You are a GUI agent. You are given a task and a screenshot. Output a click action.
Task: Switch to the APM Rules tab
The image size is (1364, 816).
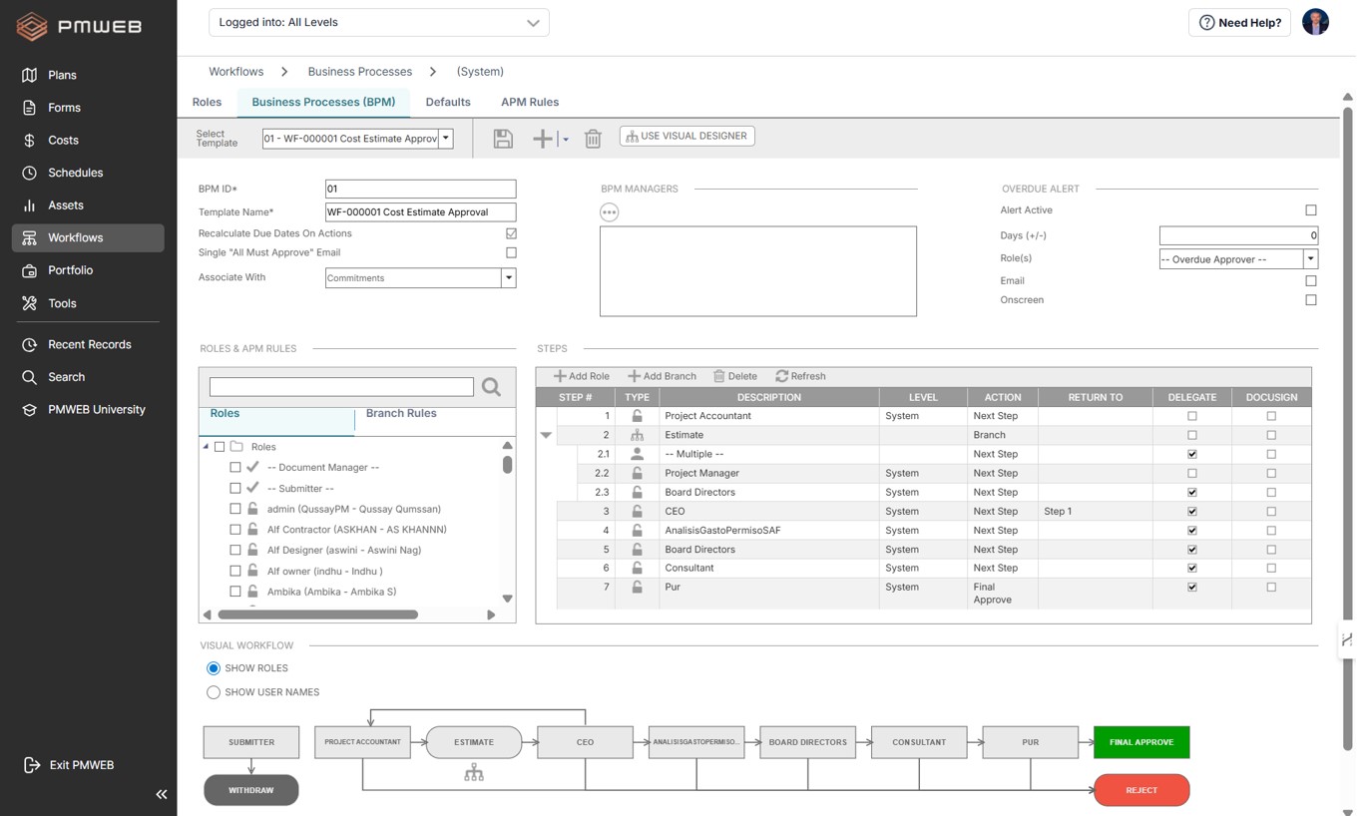pyautogui.click(x=530, y=102)
